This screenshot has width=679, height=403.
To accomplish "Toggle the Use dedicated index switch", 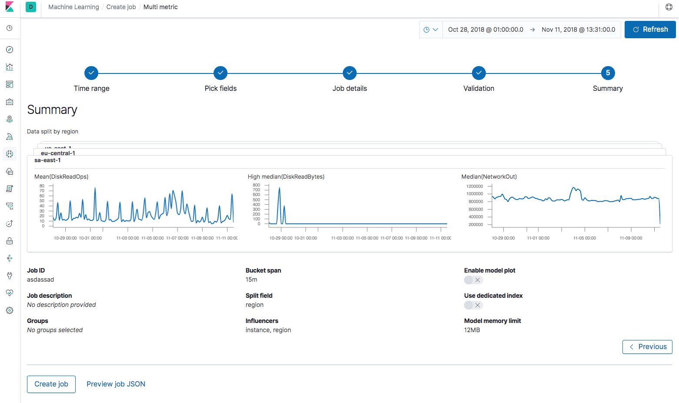I will 473,305.
